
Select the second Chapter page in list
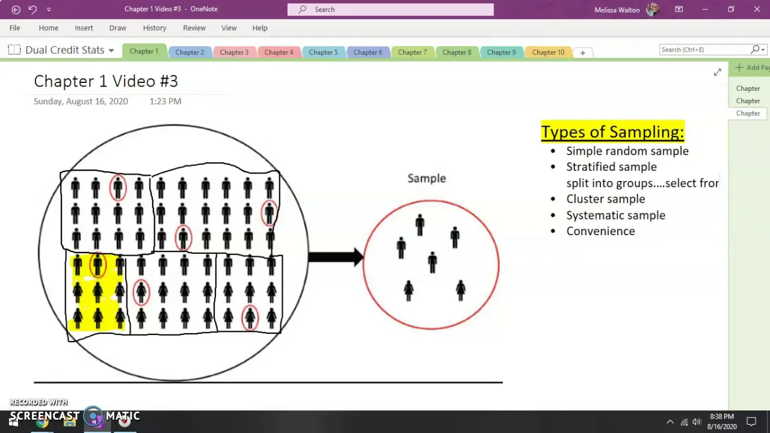tap(748, 101)
